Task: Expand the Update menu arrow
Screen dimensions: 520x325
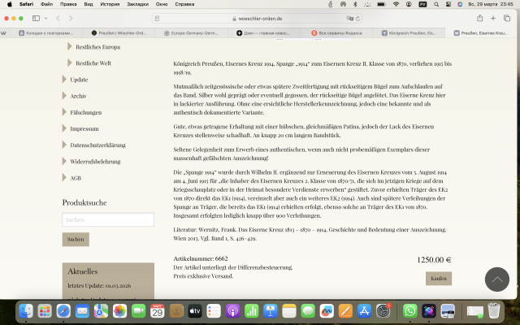Action: pyautogui.click(x=64, y=80)
